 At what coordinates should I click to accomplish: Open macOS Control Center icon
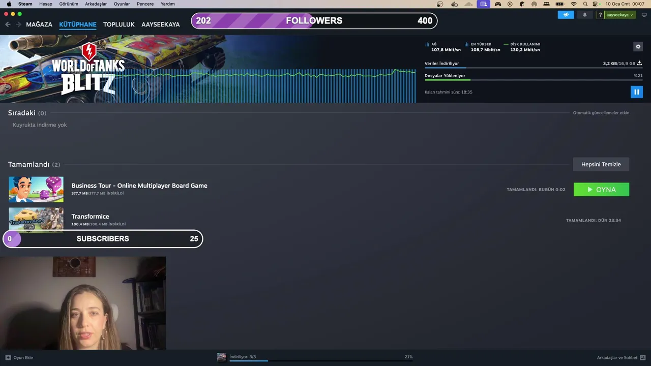pos(596,4)
